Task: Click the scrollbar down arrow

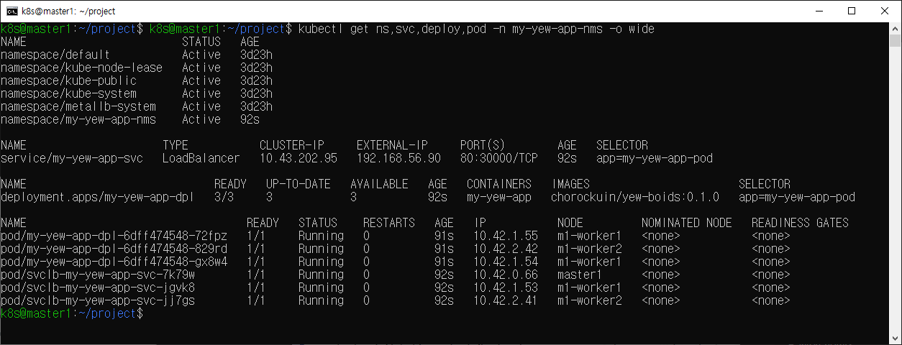Action: [895, 338]
